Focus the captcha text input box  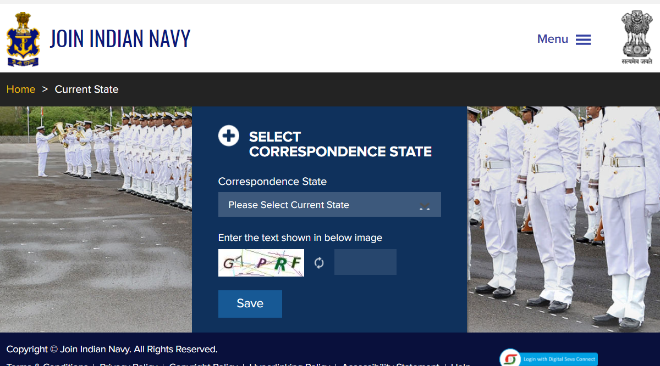tap(365, 262)
